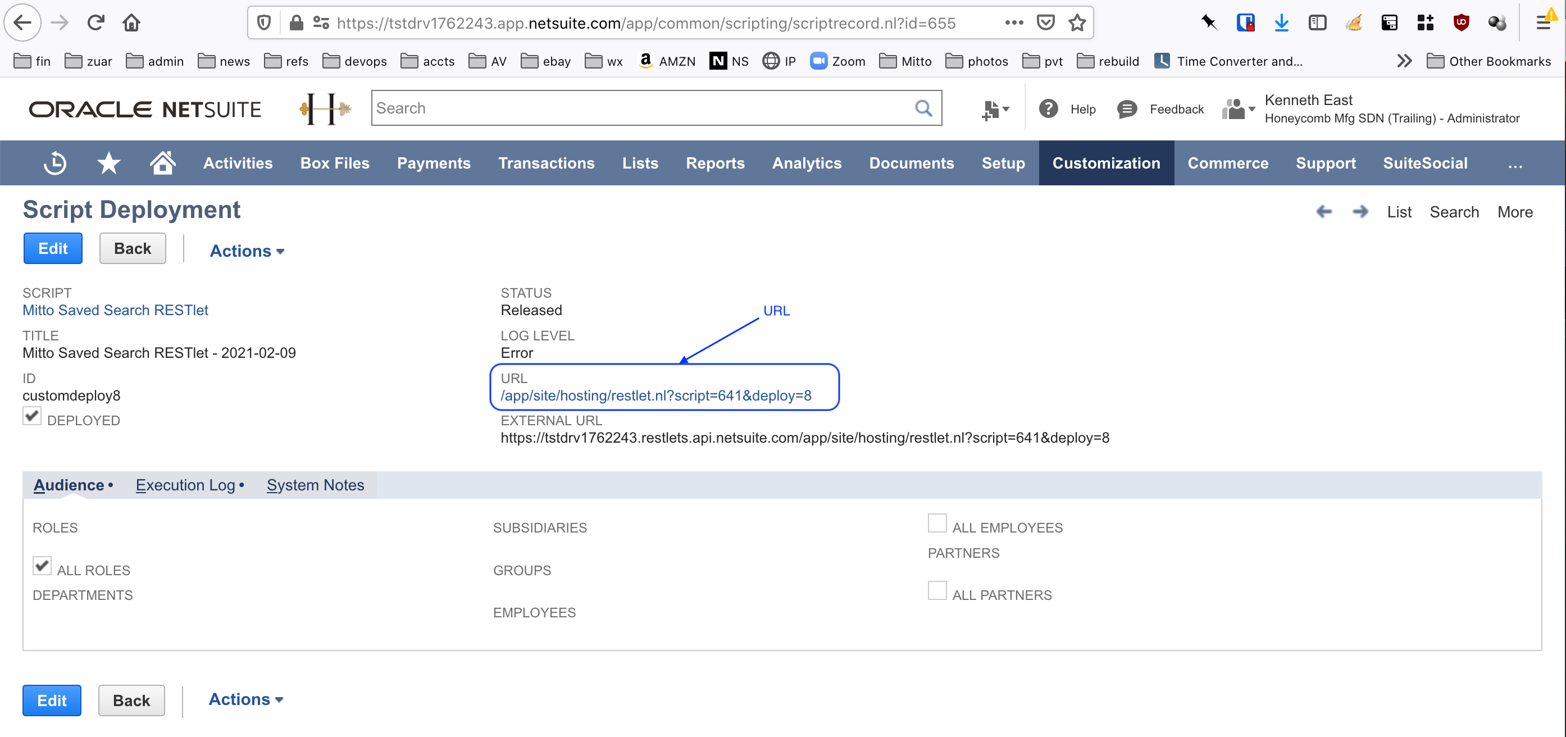Expand the bottom Actions dropdown
Viewport: 1566px width, 737px height.
pyautogui.click(x=246, y=699)
